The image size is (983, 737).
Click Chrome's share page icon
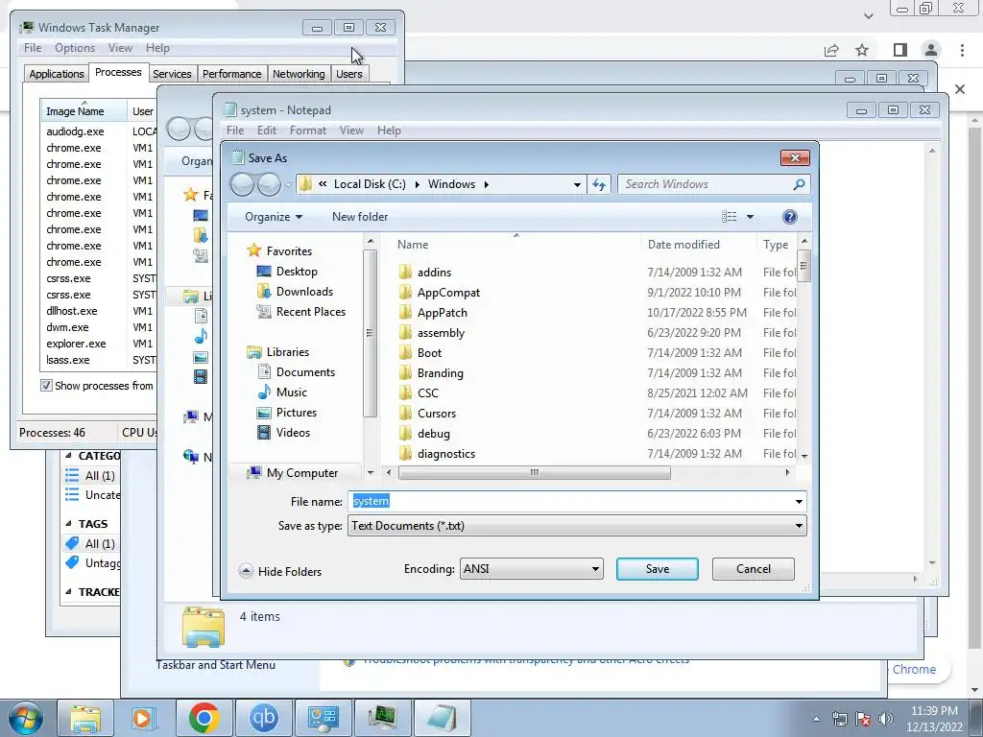point(831,50)
